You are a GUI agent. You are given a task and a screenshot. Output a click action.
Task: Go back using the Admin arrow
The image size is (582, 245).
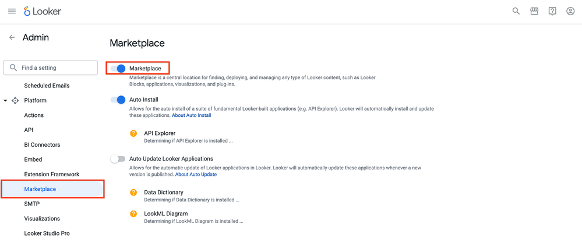tap(12, 37)
